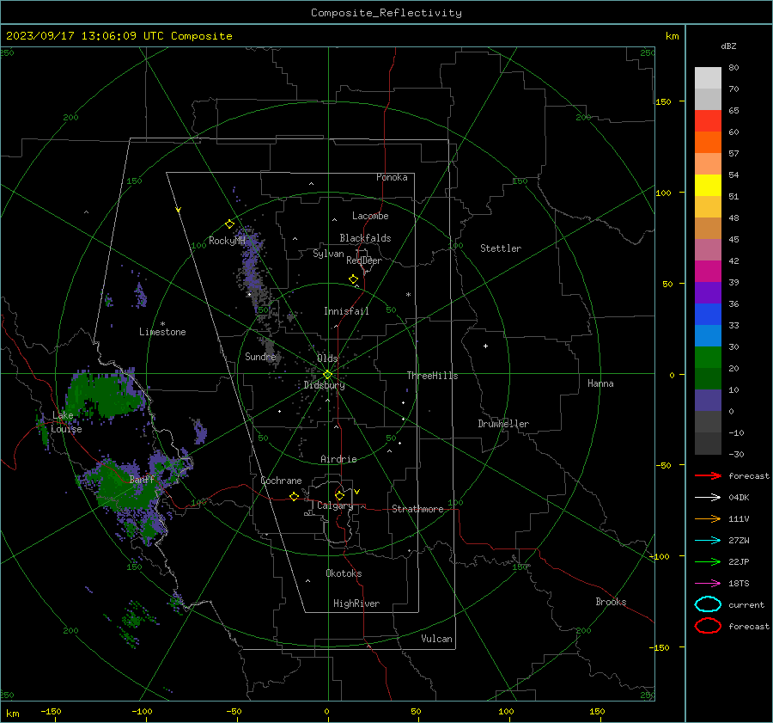Select the magenta swatch below 42

click(708, 272)
